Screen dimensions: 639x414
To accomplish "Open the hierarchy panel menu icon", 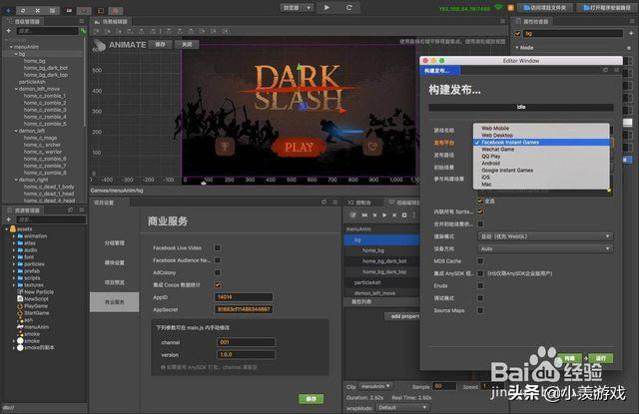I will [x=82, y=21].
